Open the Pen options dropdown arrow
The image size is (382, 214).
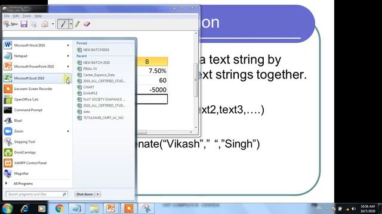70,24
